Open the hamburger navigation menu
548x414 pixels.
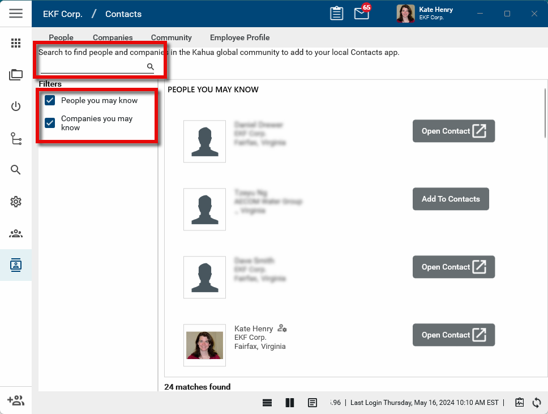click(x=16, y=14)
